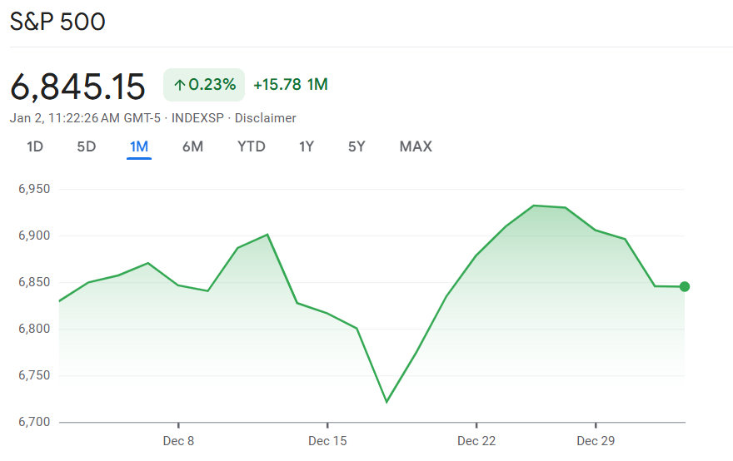The width and height of the screenshot is (733, 461).
Task: Open the Disclaimer link
Action: click(x=265, y=118)
